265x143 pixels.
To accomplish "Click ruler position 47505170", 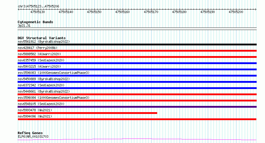I will 151,12.
